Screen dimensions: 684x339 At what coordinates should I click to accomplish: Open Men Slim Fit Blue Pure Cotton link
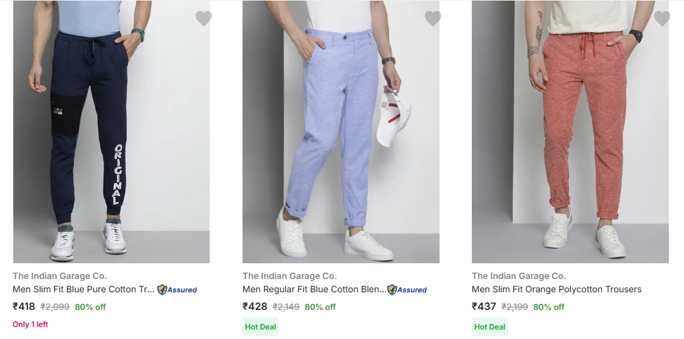click(x=83, y=290)
